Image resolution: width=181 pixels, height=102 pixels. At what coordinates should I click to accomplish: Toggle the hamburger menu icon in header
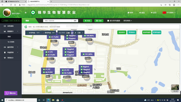(x=26, y=13)
